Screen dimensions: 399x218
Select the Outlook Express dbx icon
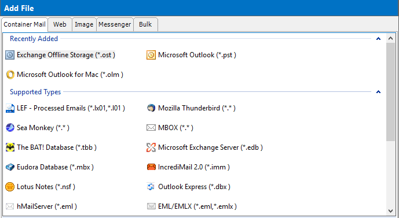[151, 187]
